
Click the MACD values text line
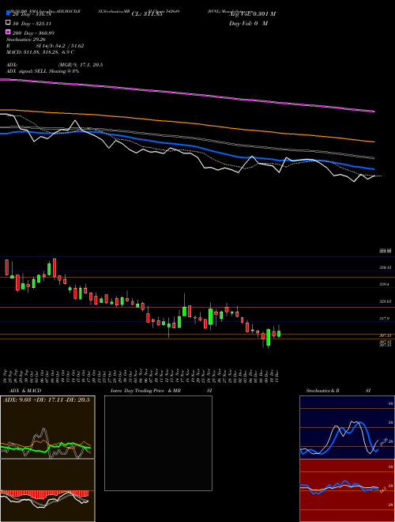coord(40,52)
